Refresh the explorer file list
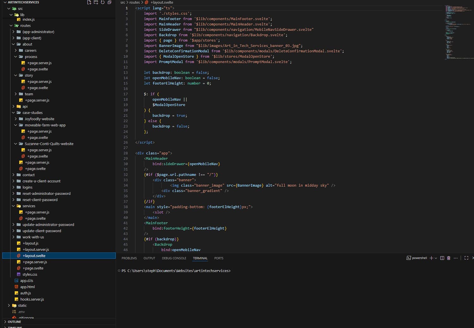Viewport: 474px width, 328px height. point(102,2)
